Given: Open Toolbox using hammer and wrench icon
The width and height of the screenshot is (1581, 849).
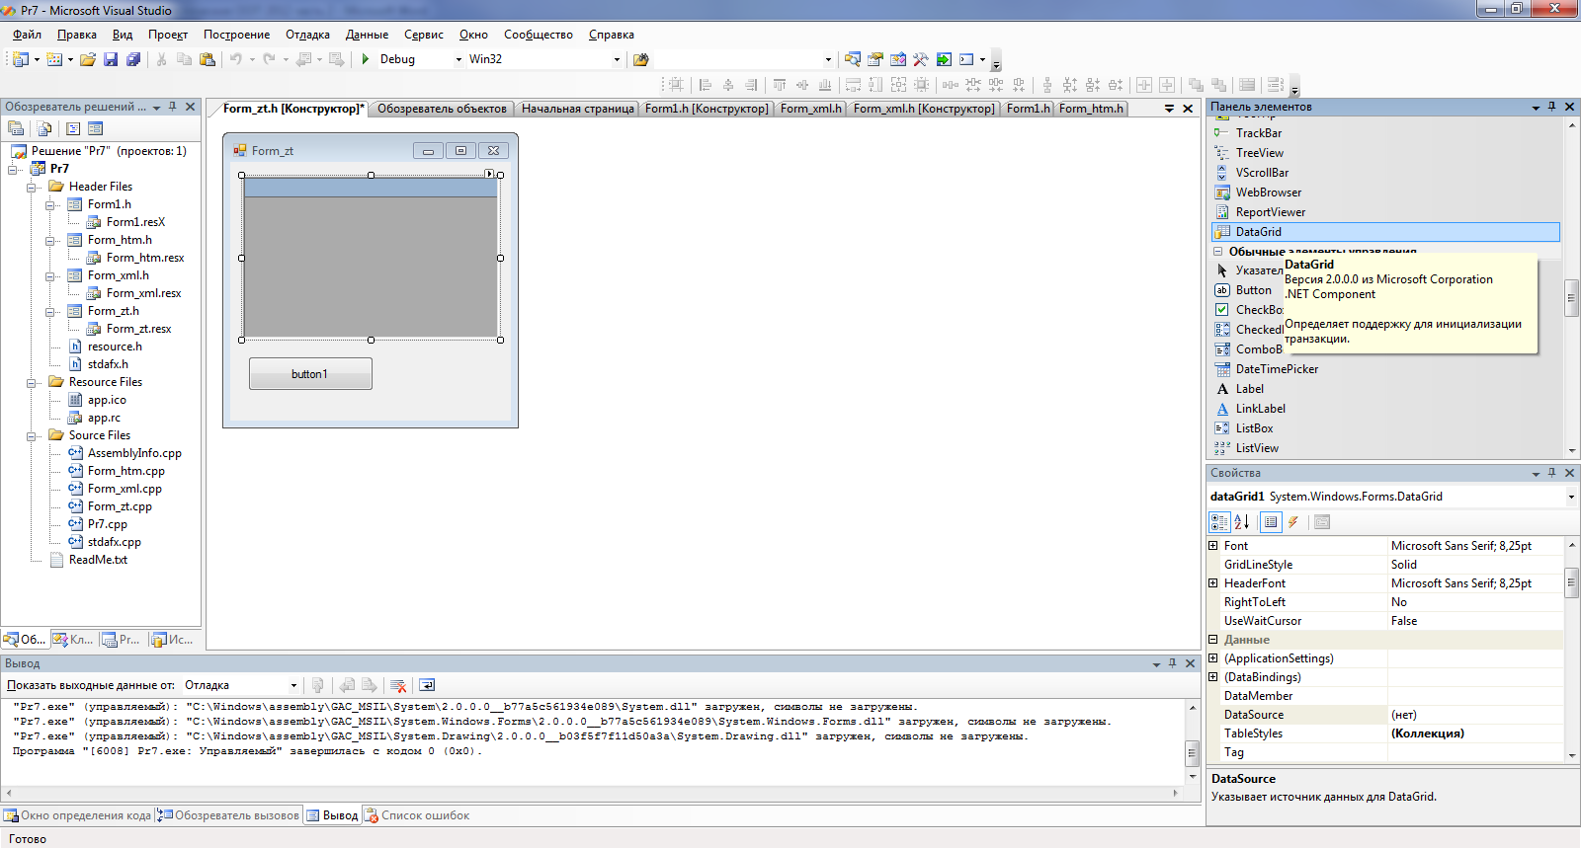Looking at the screenshot, I should [920, 59].
